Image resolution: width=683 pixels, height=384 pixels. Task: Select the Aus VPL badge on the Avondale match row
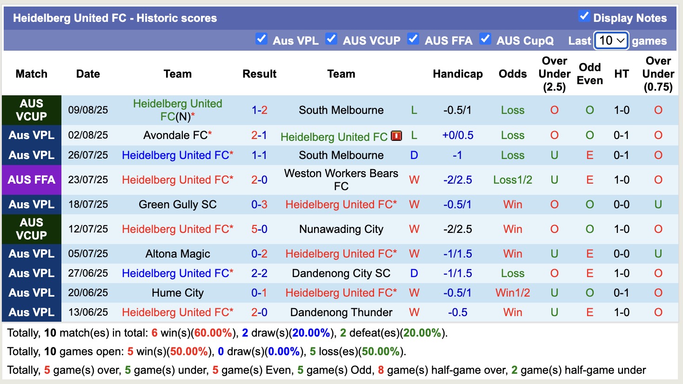(x=31, y=135)
